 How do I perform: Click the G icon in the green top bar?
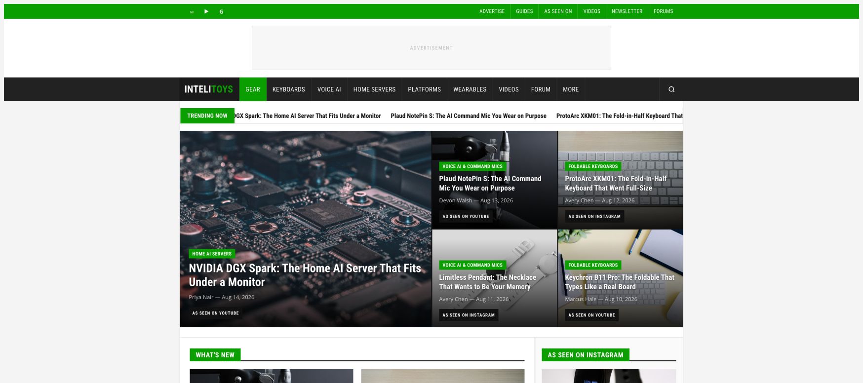221,12
